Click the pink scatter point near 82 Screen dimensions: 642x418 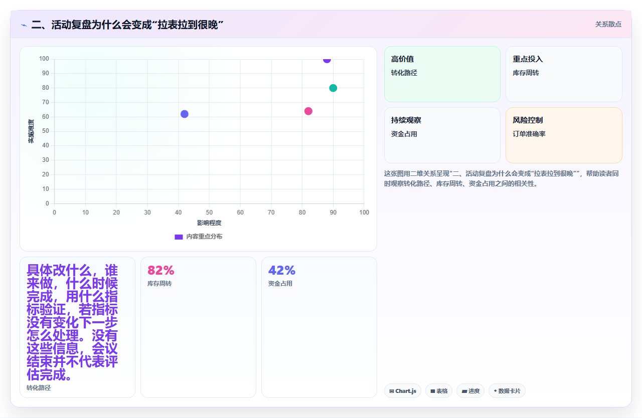pyautogui.click(x=308, y=111)
